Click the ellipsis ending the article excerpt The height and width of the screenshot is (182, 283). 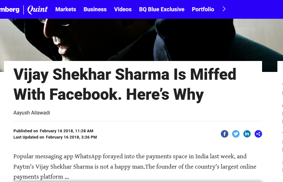(67, 177)
